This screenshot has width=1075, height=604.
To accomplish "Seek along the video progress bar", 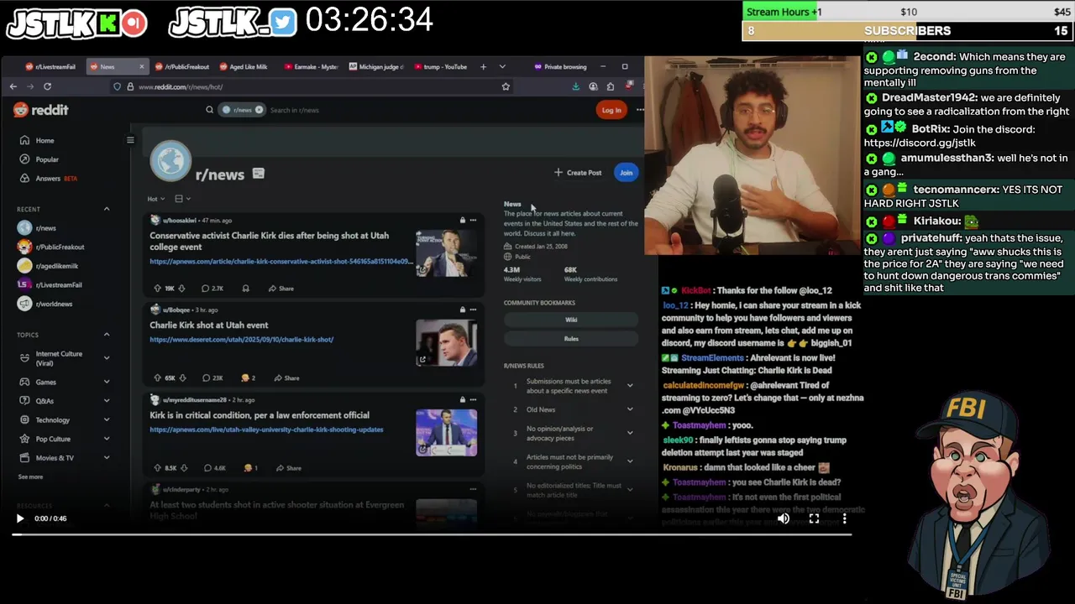I will click(x=433, y=534).
